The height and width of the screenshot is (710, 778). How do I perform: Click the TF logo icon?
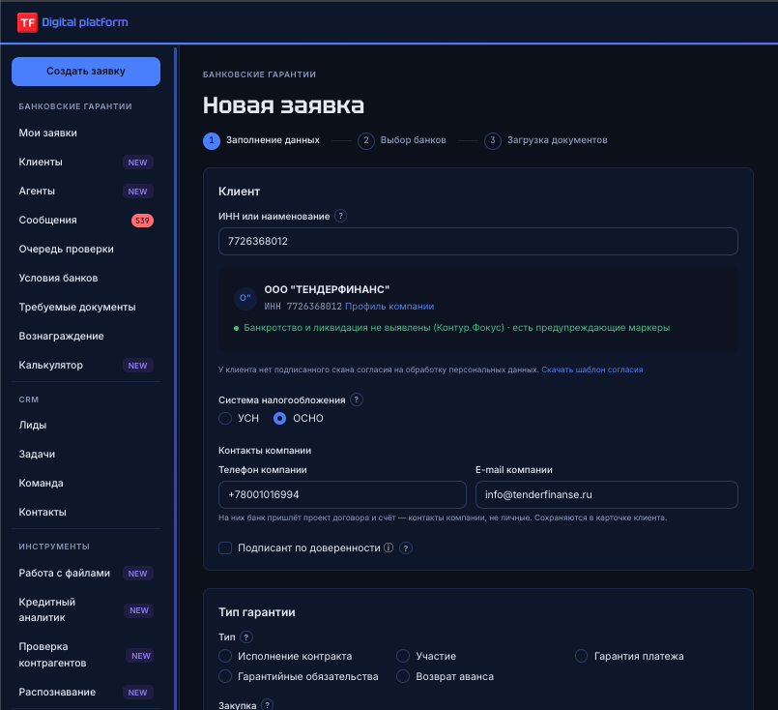pos(27,22)
